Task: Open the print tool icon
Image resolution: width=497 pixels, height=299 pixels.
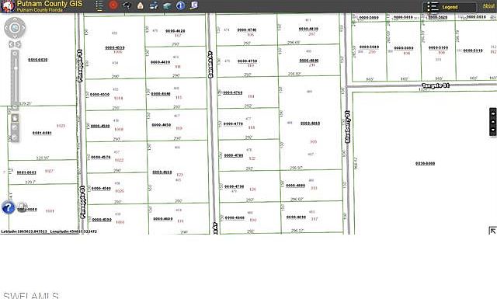Action: (154, 5)
